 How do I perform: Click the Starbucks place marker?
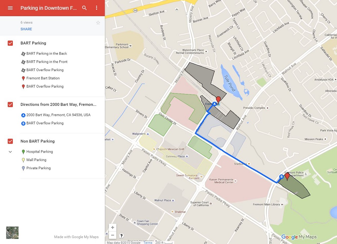pyautogui.click(x=249, y=164)
